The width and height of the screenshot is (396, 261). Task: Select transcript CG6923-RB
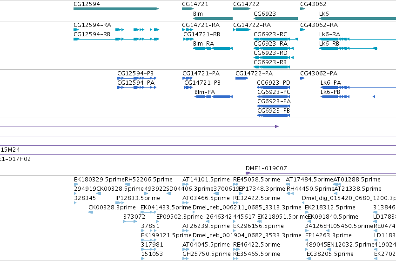point(272,67)
